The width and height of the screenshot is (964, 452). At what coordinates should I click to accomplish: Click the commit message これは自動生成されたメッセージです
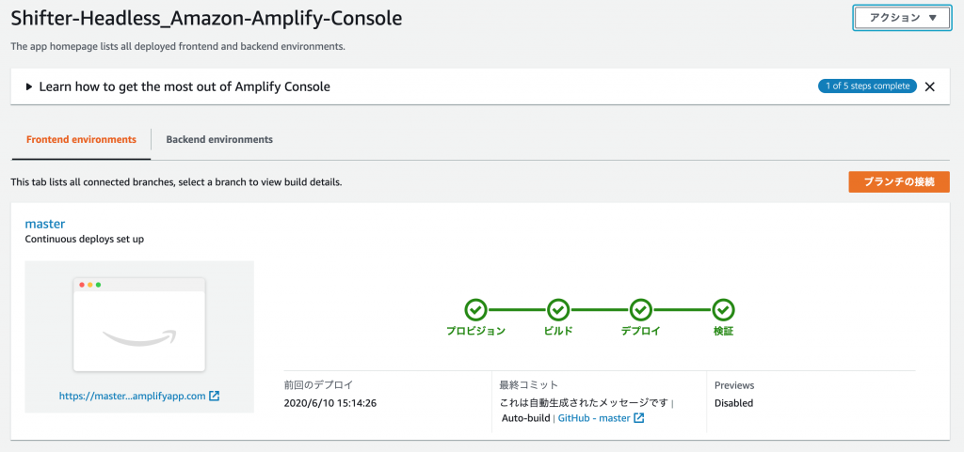click(584, 403)
